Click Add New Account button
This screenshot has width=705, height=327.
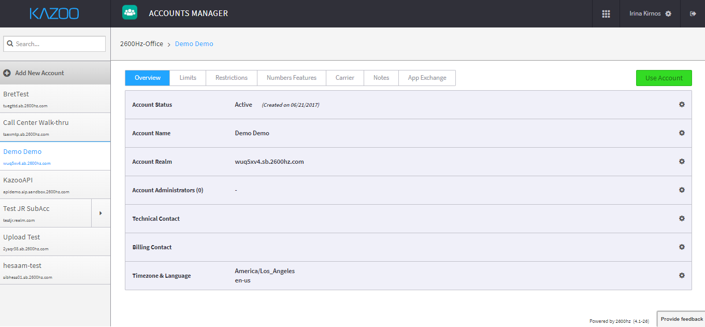pyautogui.click(x=55, y=73)
